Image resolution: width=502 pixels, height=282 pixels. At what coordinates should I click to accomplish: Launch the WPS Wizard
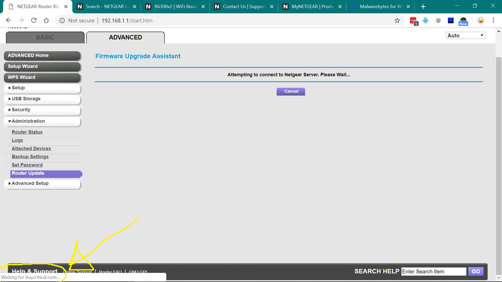point(42,77)
